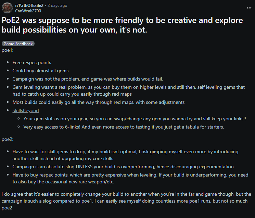Viewport: 255px width, 218px height.
Task: Click the "Gem leveling wasnt a real problem" bullet
Action: (128, 90)
